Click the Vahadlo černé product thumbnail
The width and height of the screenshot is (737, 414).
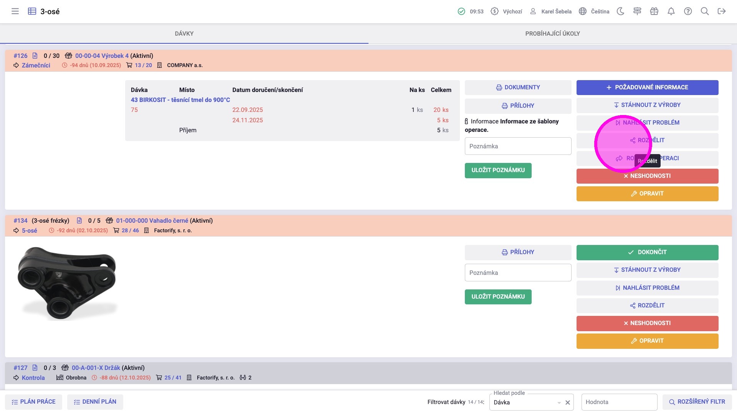[67, 284]
